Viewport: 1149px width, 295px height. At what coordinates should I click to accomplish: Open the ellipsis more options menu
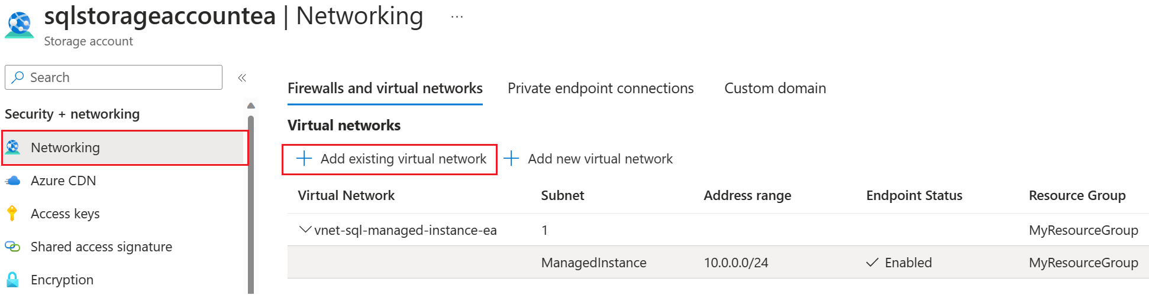click(457, 17)
